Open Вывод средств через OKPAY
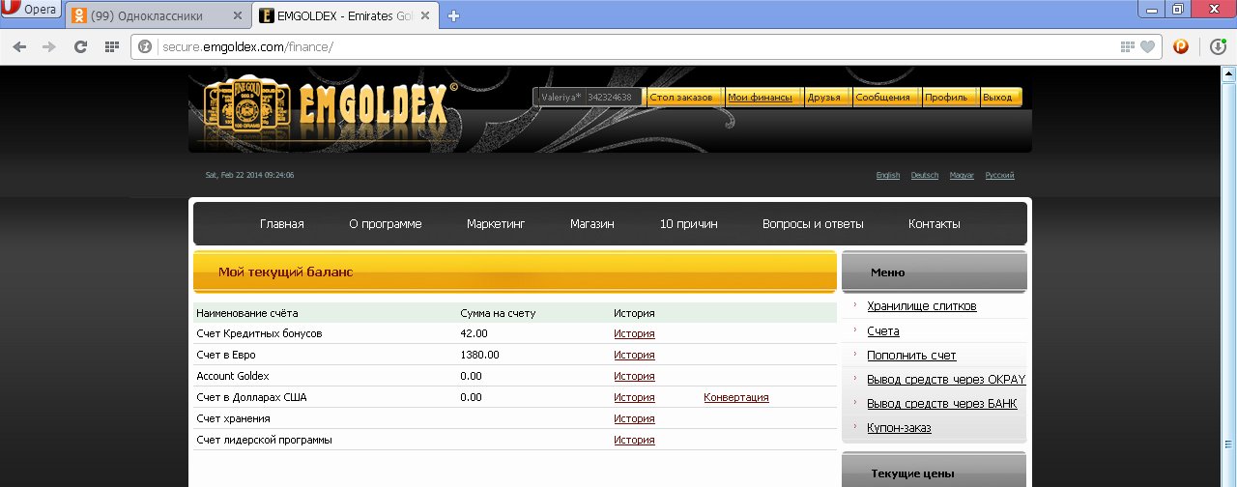Screen dimensions: 1237x487 coord(946,379)
